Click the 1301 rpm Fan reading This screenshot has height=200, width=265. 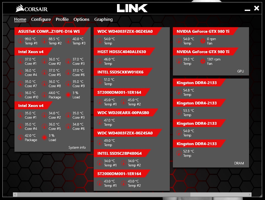(214, 61)
